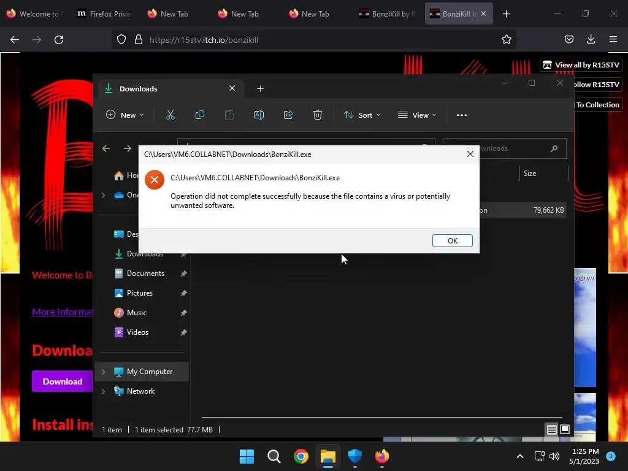This screenshot has width=628, height=471.
Task: Add a new File Explorer tab
Action: tap(260, 88)
